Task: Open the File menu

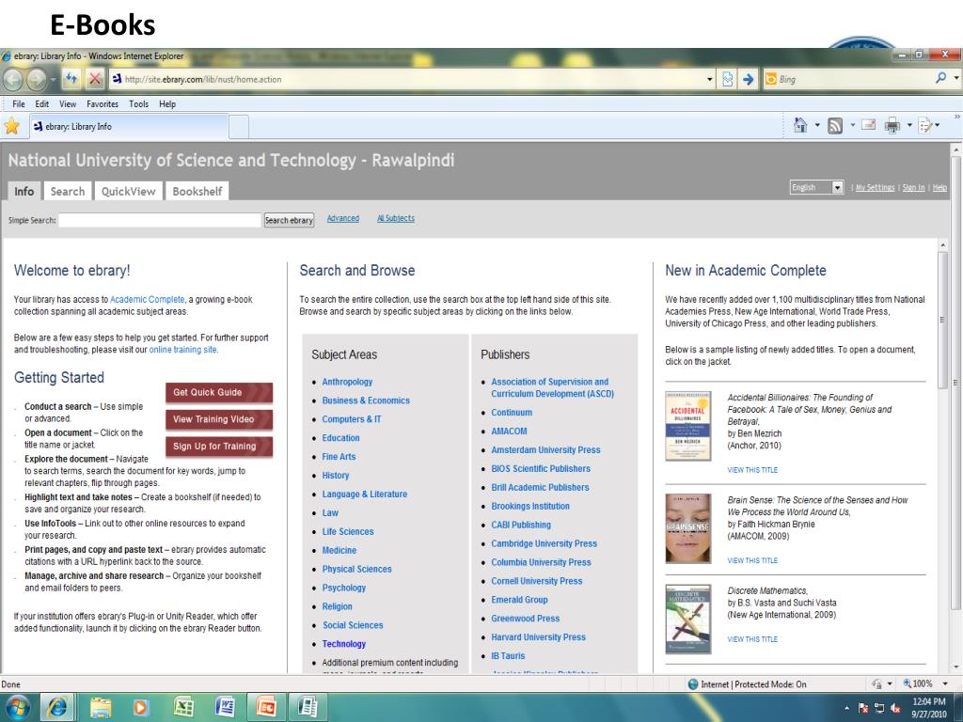Action: (19, 103)
